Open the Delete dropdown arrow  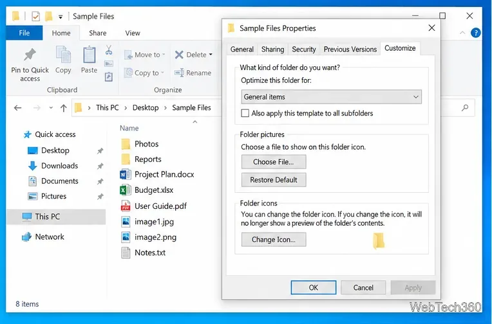(x=211, y=55)
